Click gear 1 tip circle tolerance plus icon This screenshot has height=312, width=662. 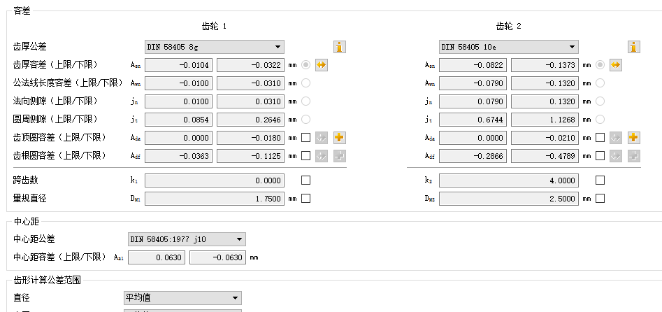340,138
